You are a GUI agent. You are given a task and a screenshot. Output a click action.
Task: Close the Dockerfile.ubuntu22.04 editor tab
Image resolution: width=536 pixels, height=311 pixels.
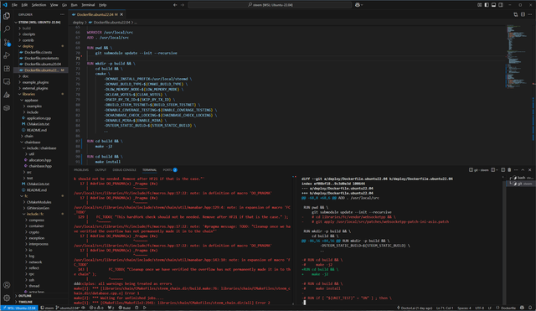pyautogui.click(x=121, y=15)
